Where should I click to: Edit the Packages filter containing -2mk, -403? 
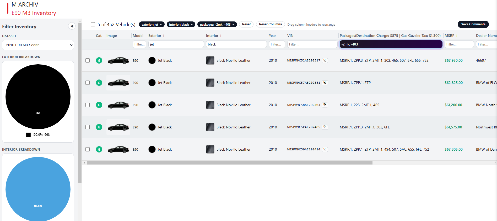[391, 44]
